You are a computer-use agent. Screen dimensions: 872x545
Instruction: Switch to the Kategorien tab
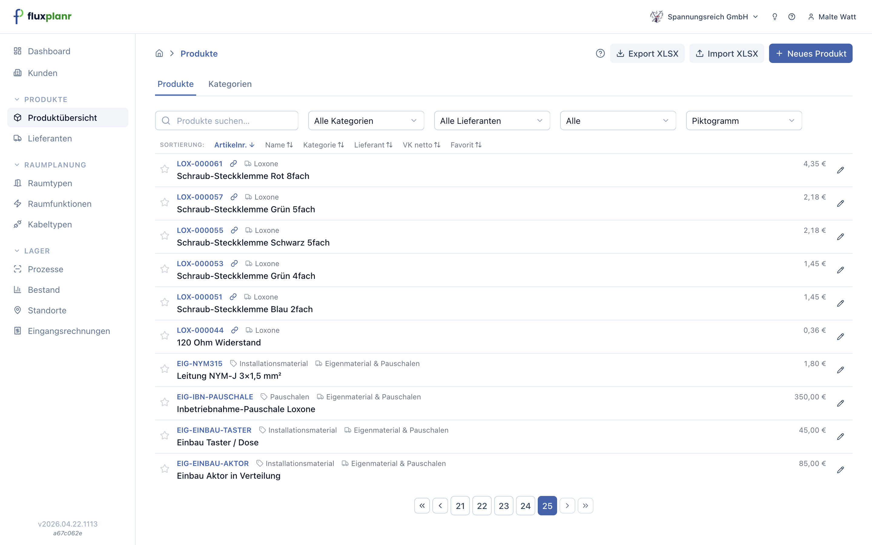point(230,84)
